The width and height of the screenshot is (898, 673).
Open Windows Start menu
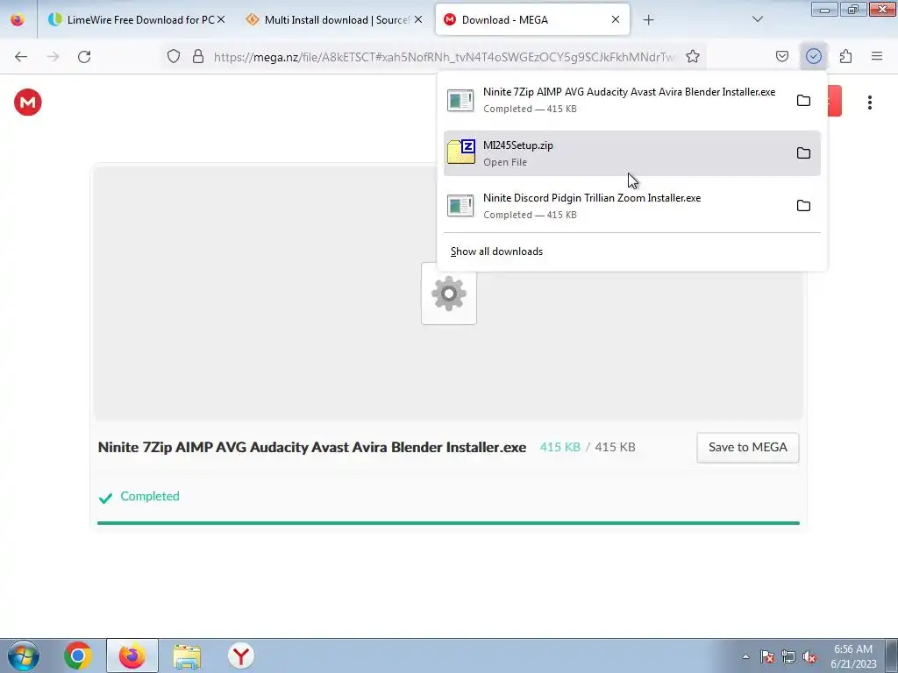click(x=24, y=655)
